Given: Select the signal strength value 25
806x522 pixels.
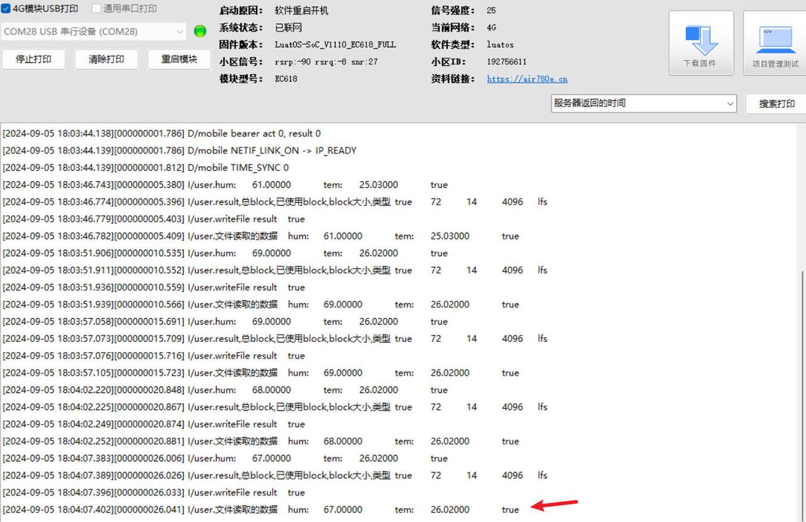Looking at the screenshot, I should coord(491,11).
